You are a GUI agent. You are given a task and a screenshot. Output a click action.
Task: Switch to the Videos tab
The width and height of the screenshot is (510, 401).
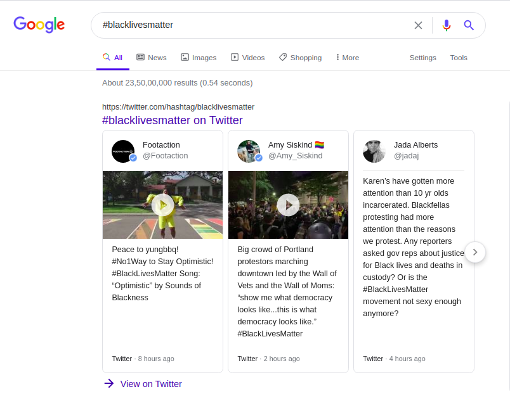click(x=248, y=58)
